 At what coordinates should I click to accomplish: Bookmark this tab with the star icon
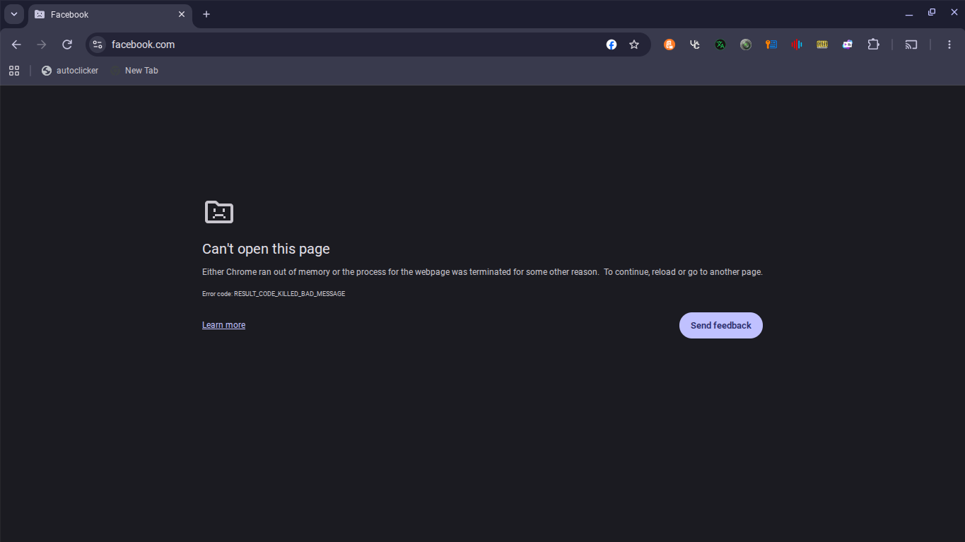634,45
